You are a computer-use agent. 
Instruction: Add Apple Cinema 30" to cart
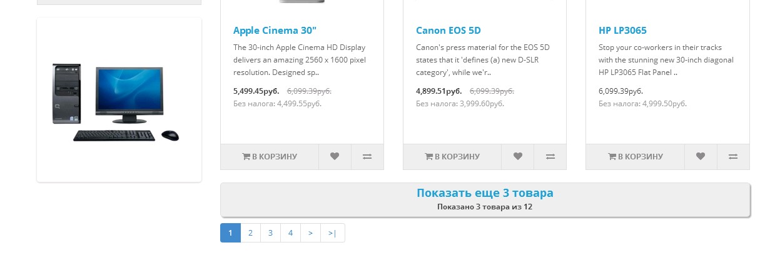(270, 157)
